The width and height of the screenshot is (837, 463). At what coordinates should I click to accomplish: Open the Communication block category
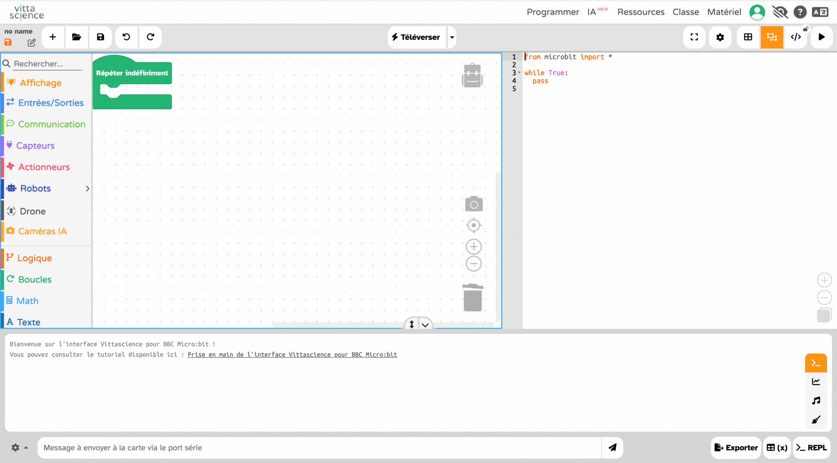pyautogui.click(x=46, y=124)
